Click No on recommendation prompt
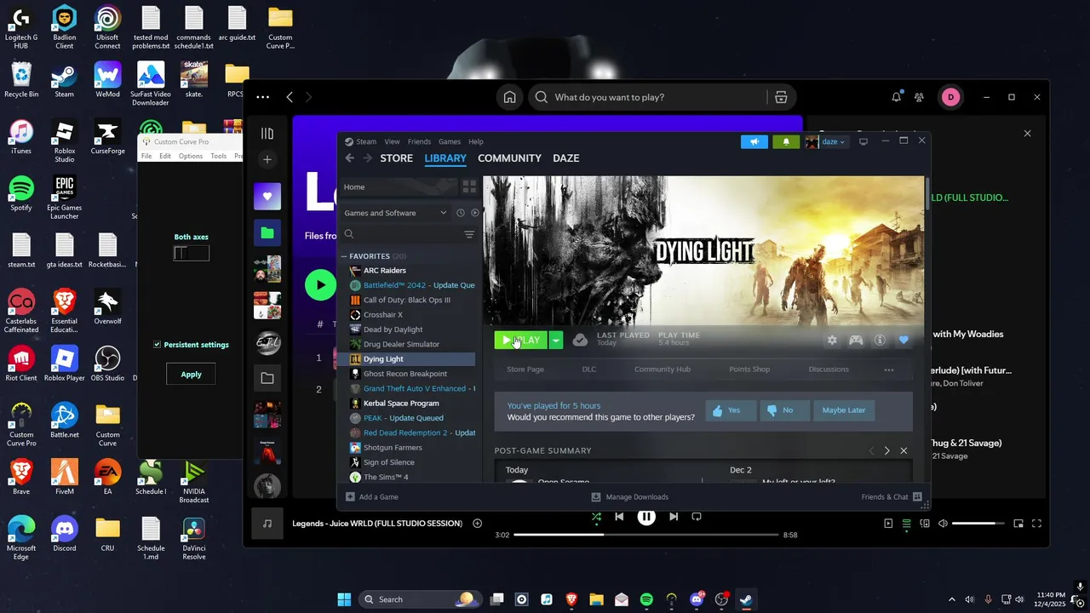Image resolution: width=1090 pixels, height=613 pixels. point(784,410)
